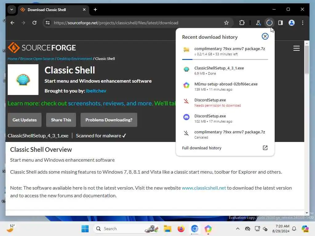315x236 pixels.
Task: View site information icon in address bar
Action: 48,23
